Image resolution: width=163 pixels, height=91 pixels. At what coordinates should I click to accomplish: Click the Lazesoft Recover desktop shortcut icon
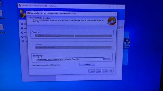(127, 41)
